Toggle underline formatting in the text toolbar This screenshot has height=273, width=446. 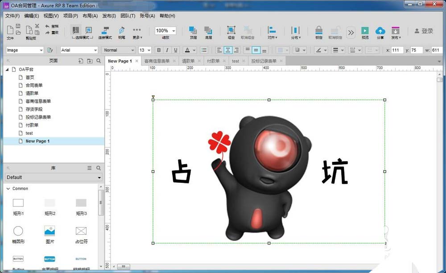pos(175,50)
